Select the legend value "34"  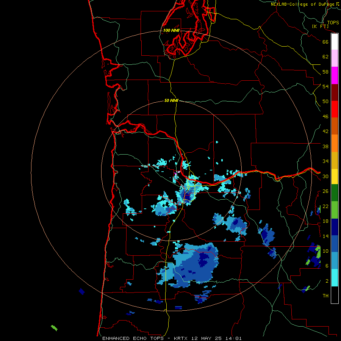325,161
